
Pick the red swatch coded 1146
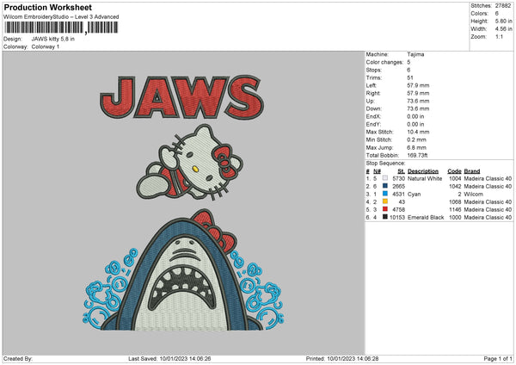pyautogui.click(x=385, y=209)
